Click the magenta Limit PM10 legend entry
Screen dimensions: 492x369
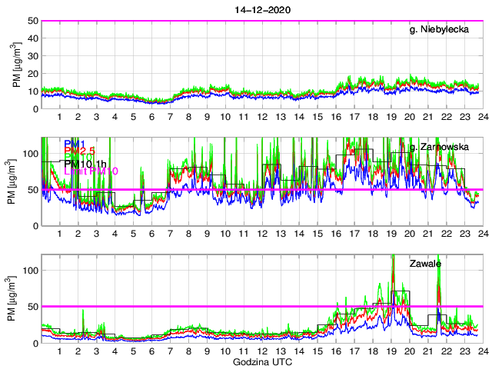91,171
